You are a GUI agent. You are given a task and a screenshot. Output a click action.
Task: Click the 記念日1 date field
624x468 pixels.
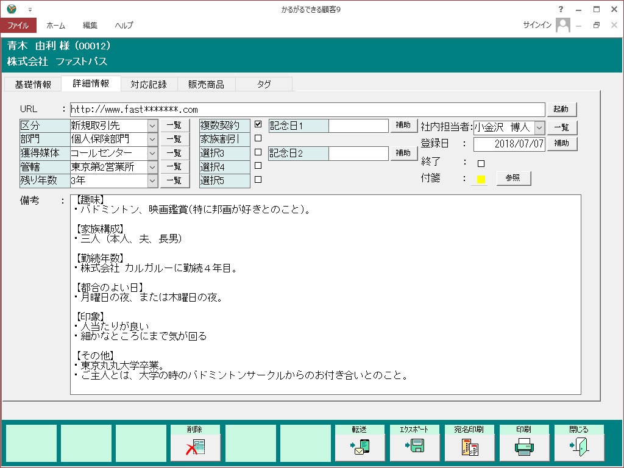click(x=358, y=126)
